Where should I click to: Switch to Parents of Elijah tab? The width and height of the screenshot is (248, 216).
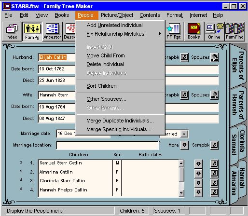coord(238,66)
